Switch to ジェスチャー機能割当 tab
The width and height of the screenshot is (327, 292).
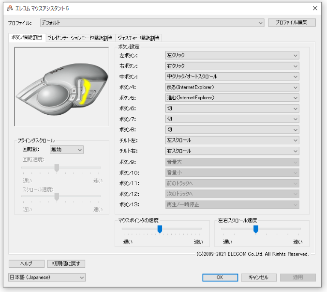[x=138, y=38]
